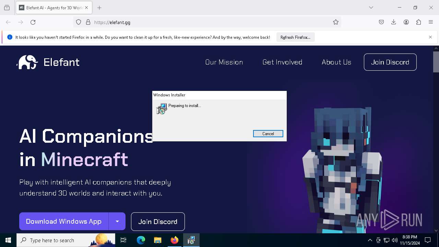Open Firefox application hamburger menu
The image size is (439, 247).
(x=431, y=22)
